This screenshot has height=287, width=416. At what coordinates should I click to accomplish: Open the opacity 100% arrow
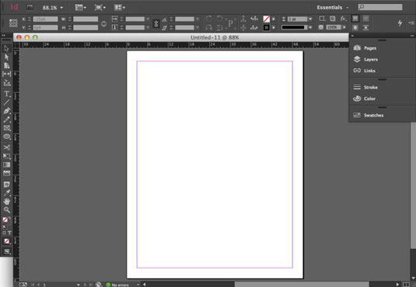(x=344, y=27)
